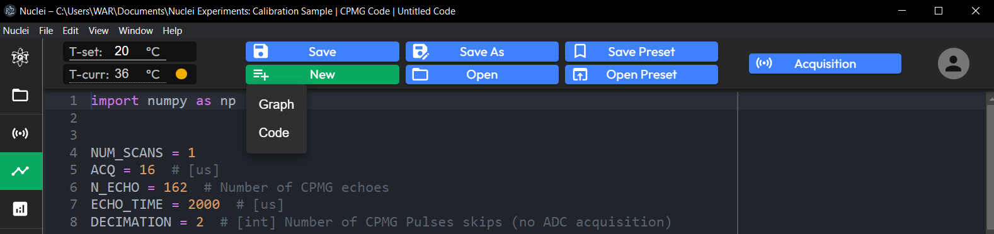
Task: Click the Save As button
Action: point(482,52)
